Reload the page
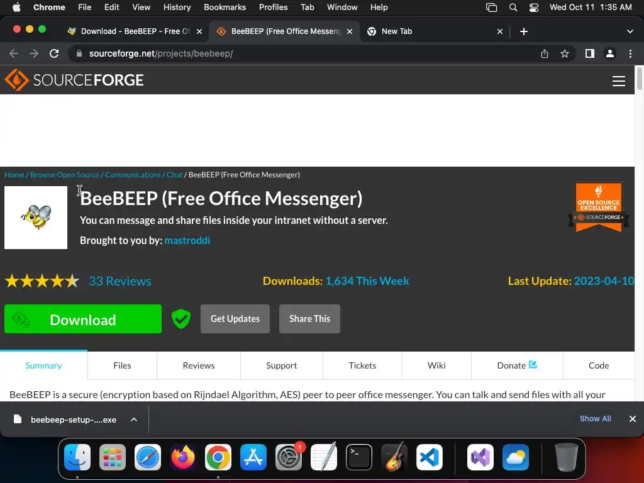This screenshot has width=644, height=483. 54,53
